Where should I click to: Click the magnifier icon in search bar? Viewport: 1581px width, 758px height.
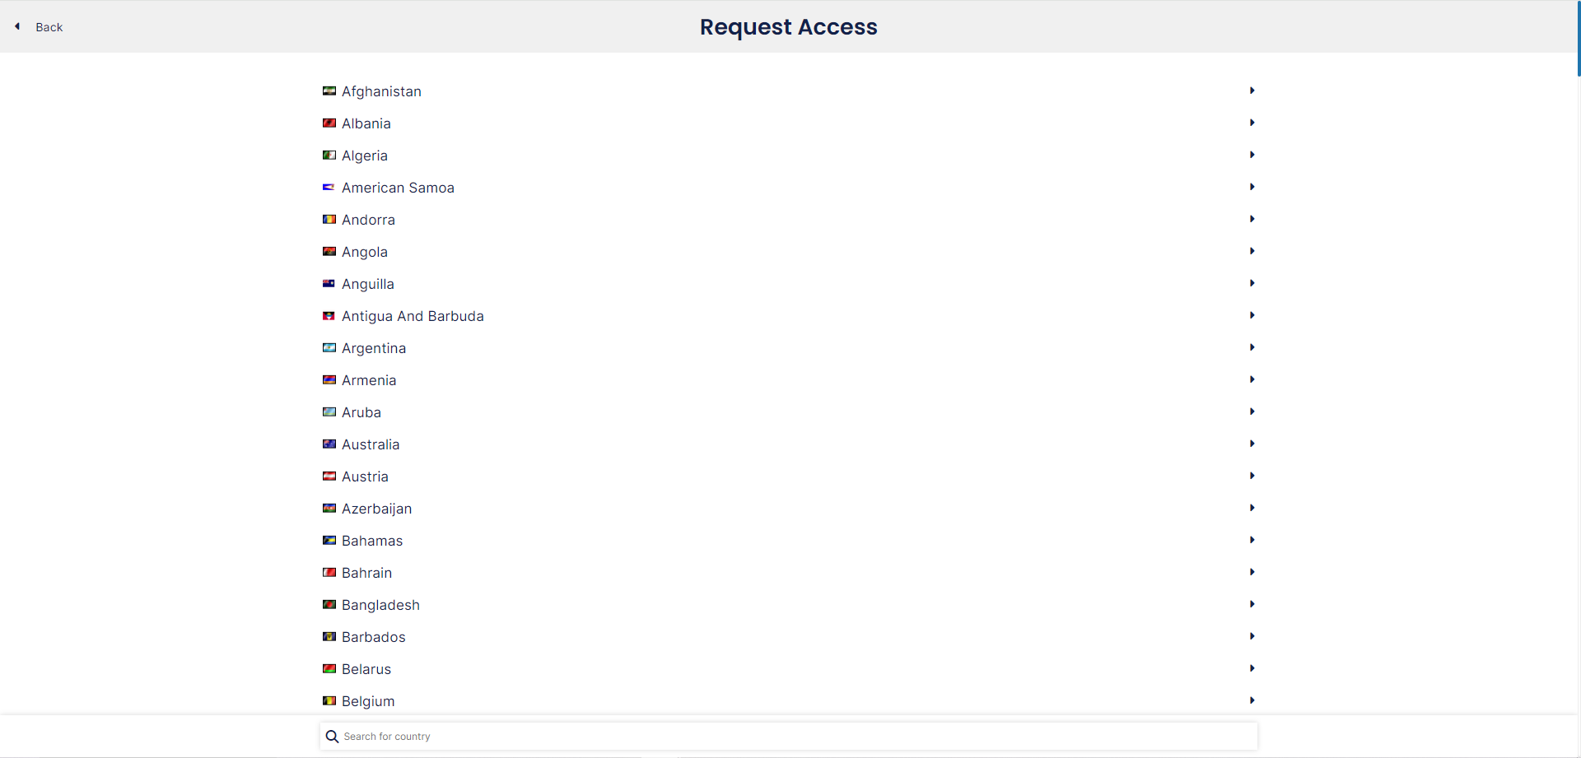coord(332,737)
